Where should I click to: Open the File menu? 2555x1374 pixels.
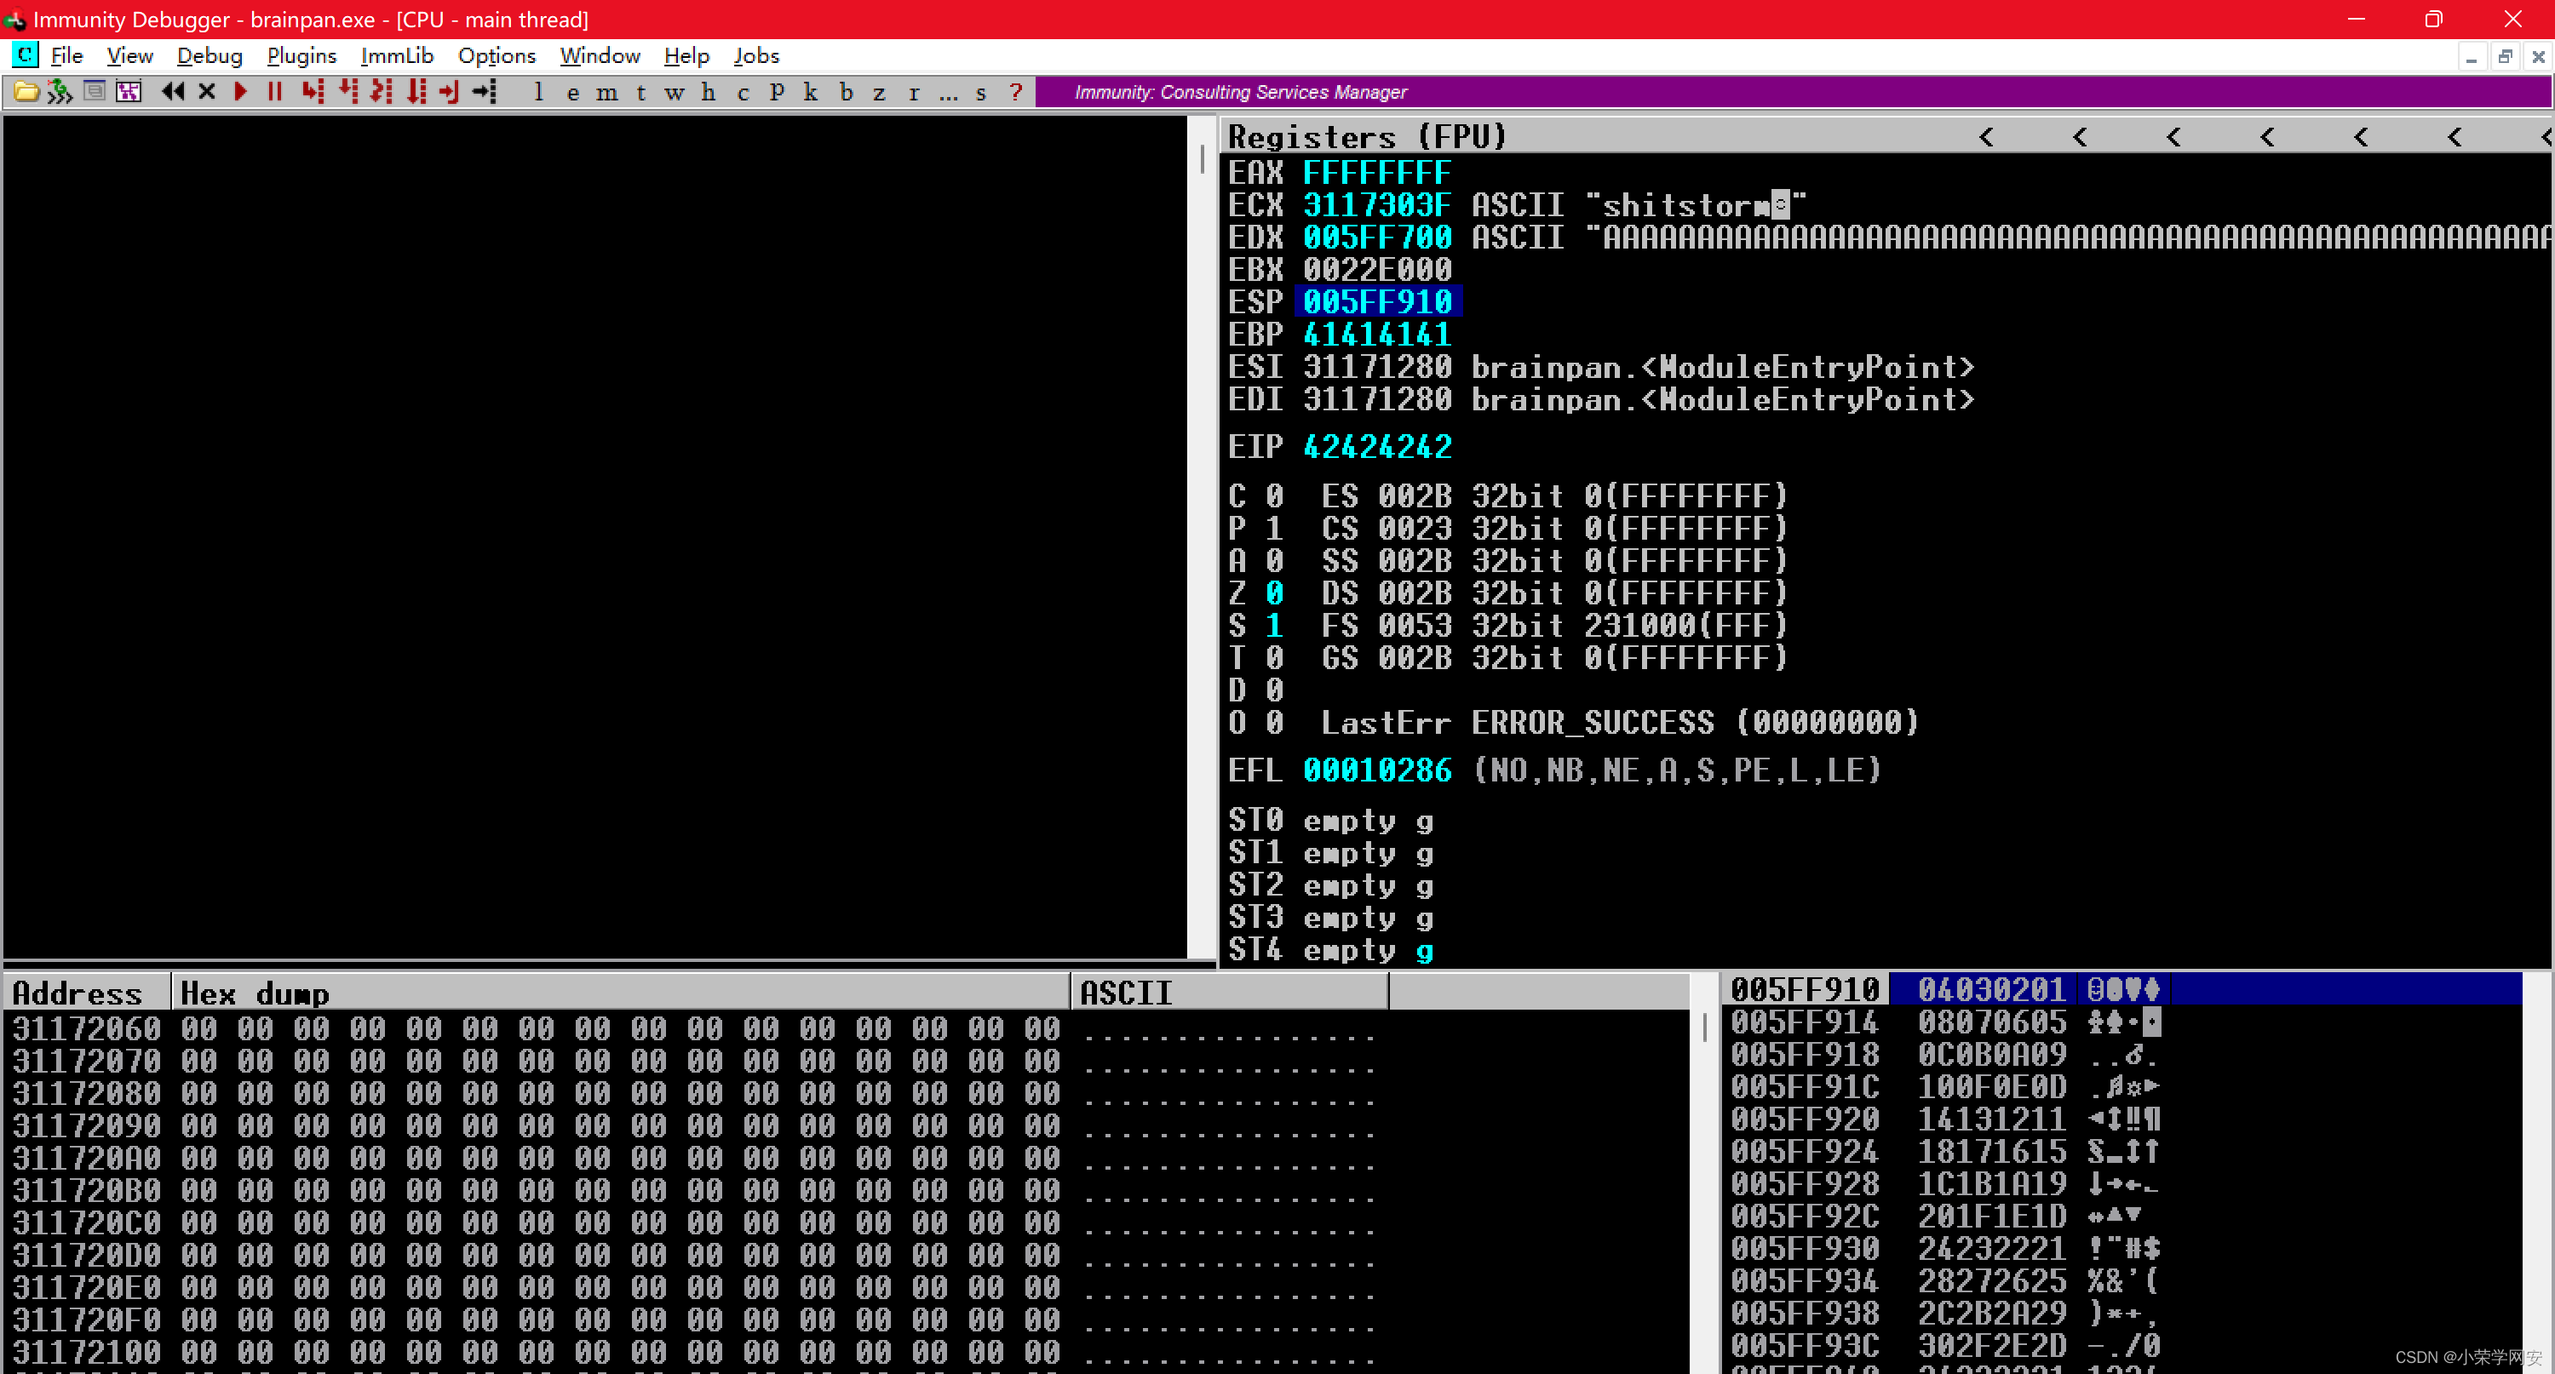tap(66, 55)
